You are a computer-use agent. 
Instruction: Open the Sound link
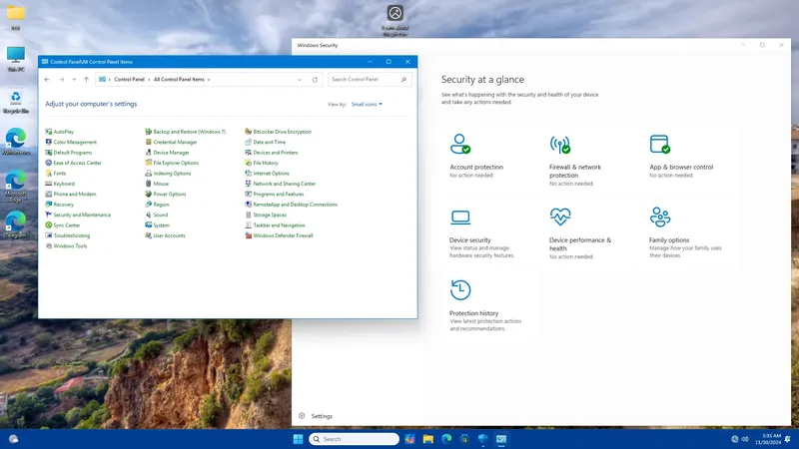point(161,215)
